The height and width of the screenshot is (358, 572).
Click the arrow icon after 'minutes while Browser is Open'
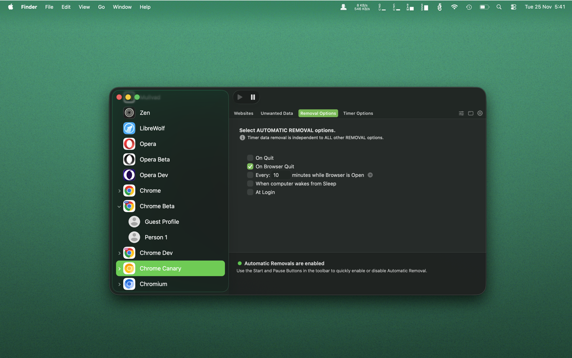point(370,175)
